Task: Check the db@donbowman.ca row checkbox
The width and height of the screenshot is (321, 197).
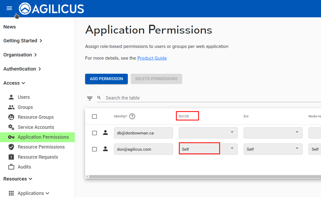Action: click(x=94, y=133)
